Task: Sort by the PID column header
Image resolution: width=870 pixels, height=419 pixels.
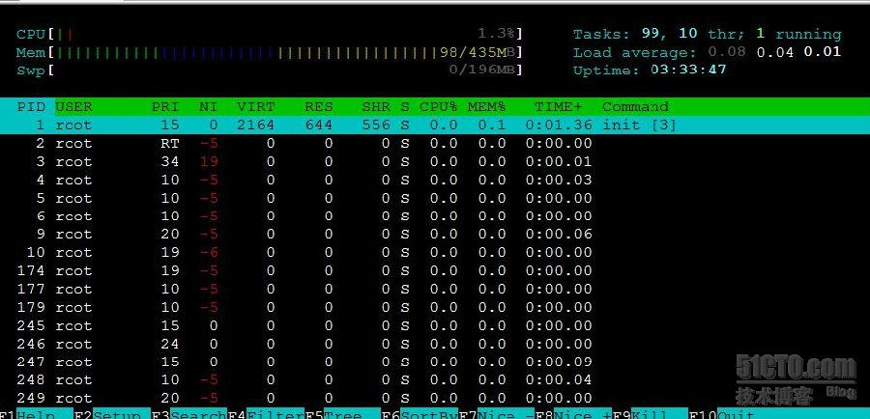Action: pos(31,106)
